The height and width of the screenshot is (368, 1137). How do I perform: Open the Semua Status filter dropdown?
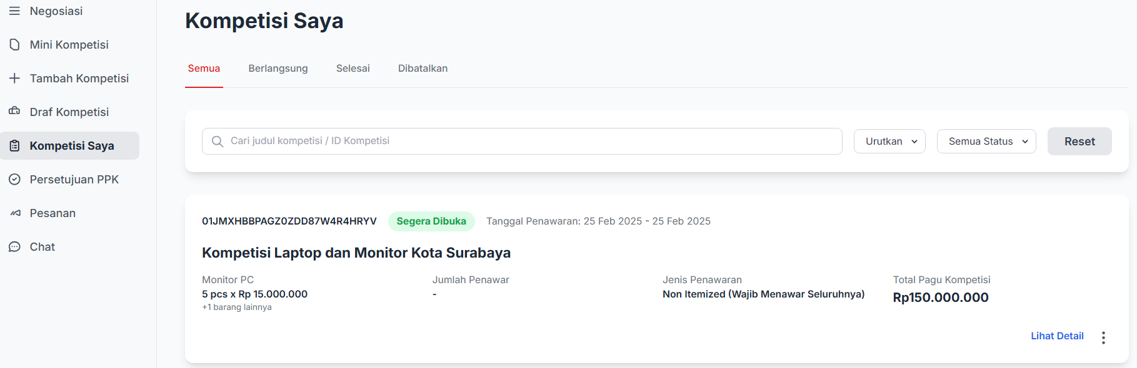pyautogui.click(x=986, y=142)
